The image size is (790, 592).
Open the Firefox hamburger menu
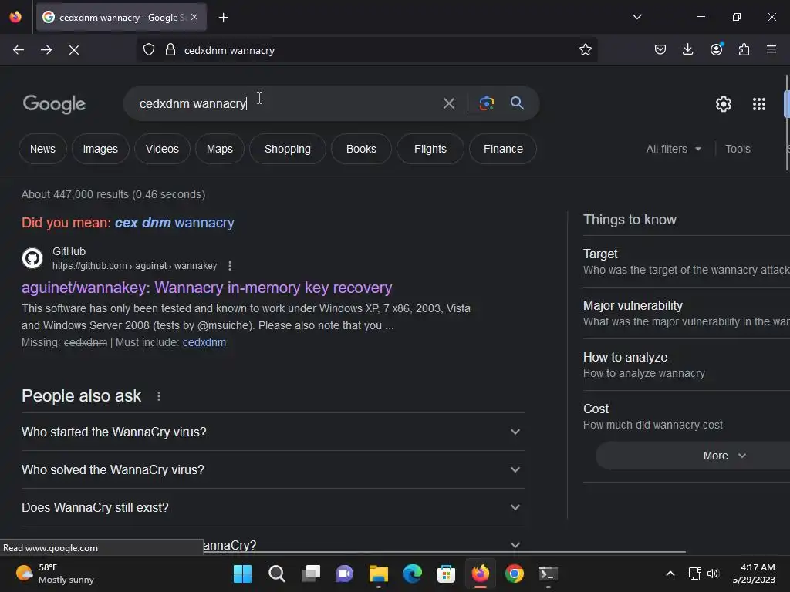(x=771, y=49)
